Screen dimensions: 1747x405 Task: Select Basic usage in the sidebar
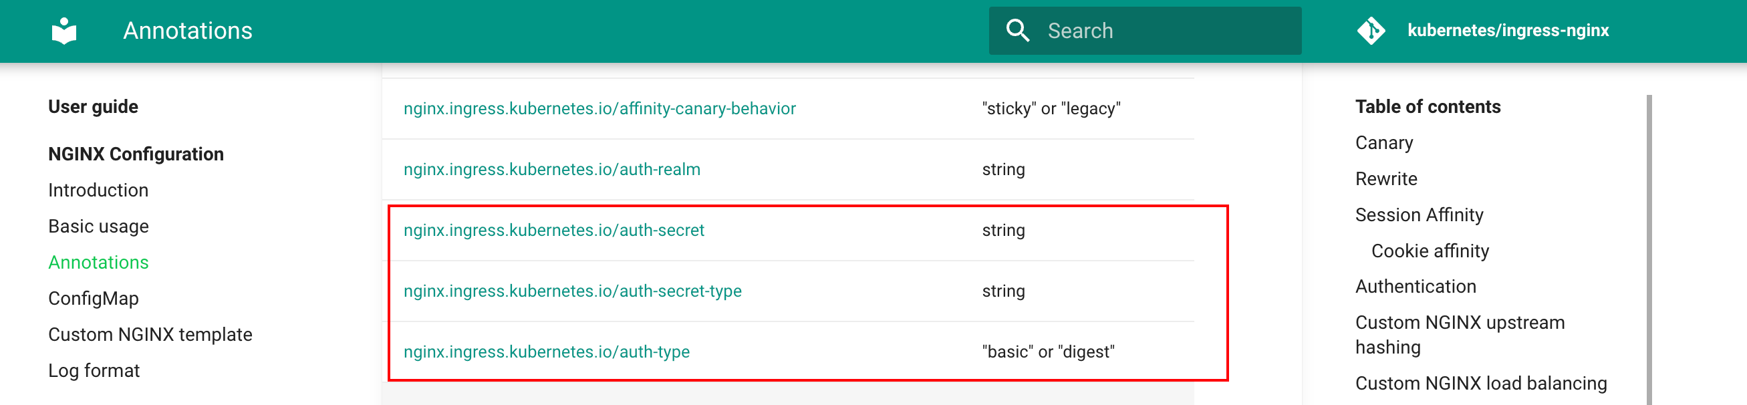pyautogui.click(x=98, y=226)
